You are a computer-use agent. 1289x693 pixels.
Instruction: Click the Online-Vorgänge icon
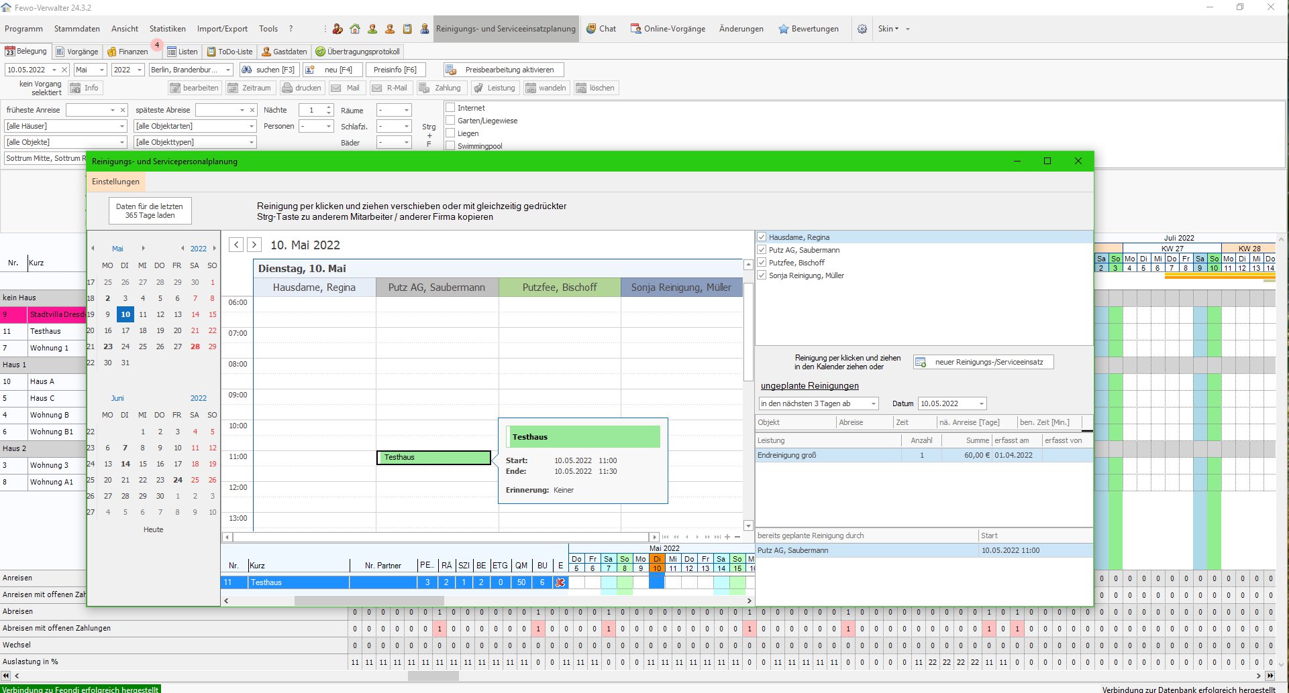635,29
